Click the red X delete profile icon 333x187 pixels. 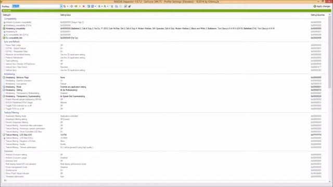pyautogui.click(x=84, y=6)
